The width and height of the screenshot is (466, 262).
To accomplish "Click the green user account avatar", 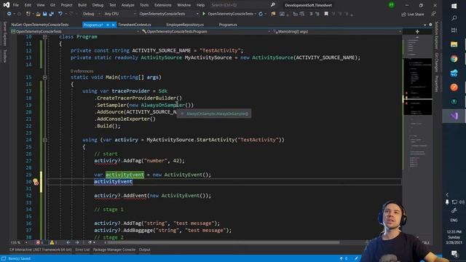I will click(x=392, y=5).
